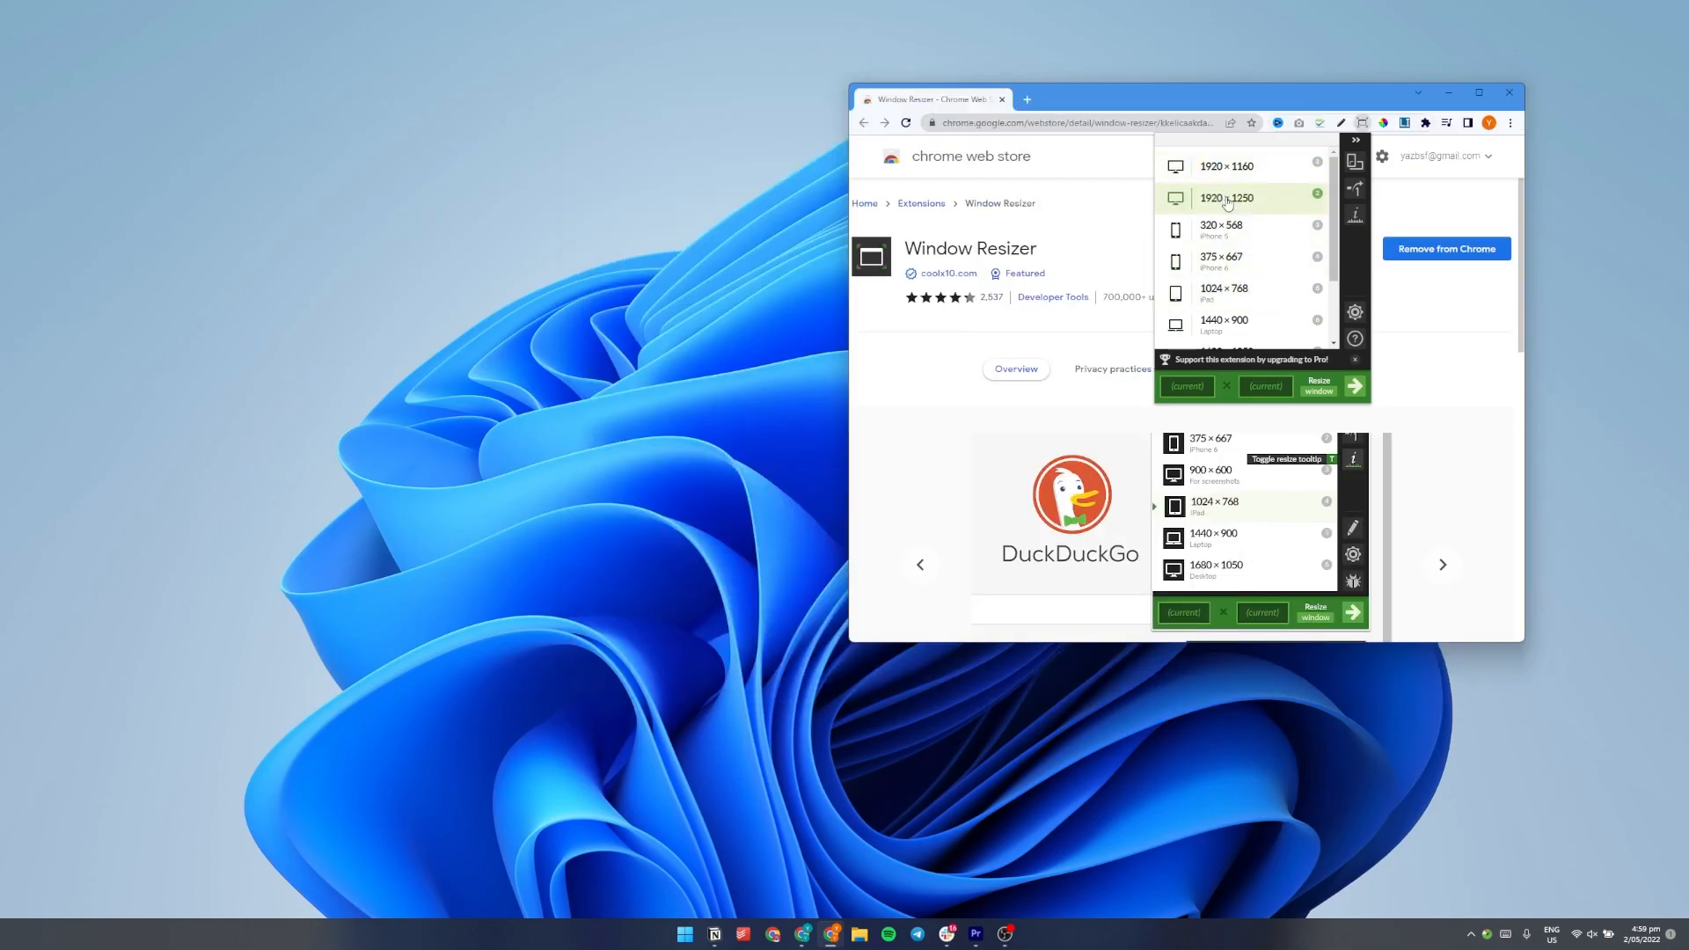Expand the yazbsf@gmail.com account dropdown
1689x950 pixels.
[x=1446, y=156]
